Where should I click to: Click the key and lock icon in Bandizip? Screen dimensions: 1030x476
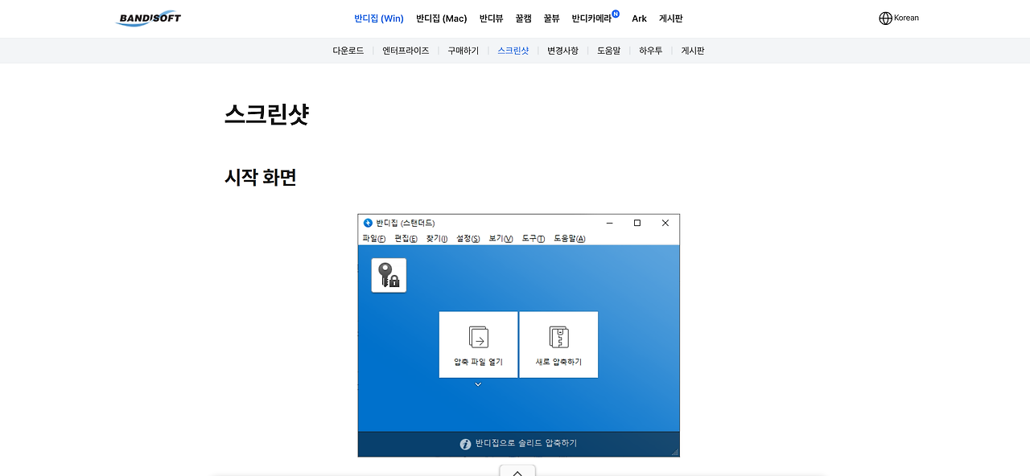tap(389, 275)
